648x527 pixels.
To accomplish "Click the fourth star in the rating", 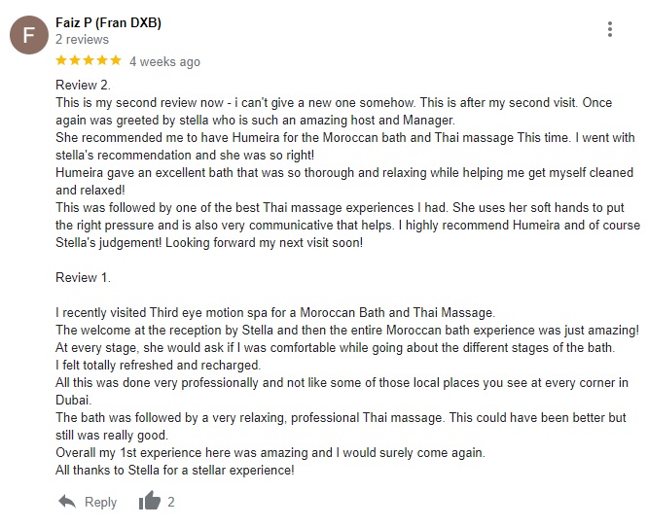I will [x=102, y=60].
